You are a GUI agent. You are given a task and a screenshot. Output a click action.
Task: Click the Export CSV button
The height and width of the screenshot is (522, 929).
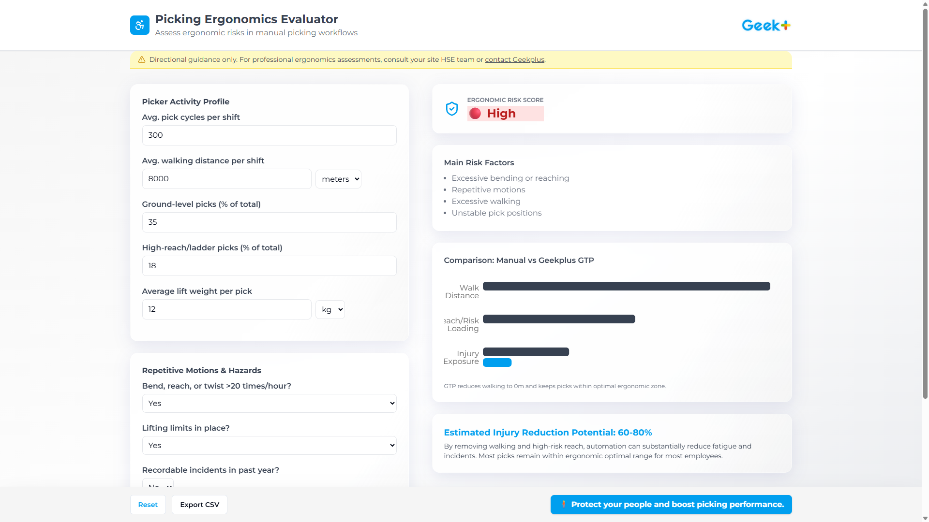(199, 504)
